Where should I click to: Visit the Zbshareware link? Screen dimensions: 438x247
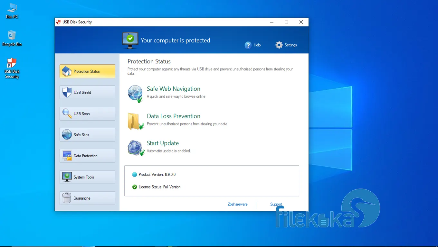tap(238, 204)
